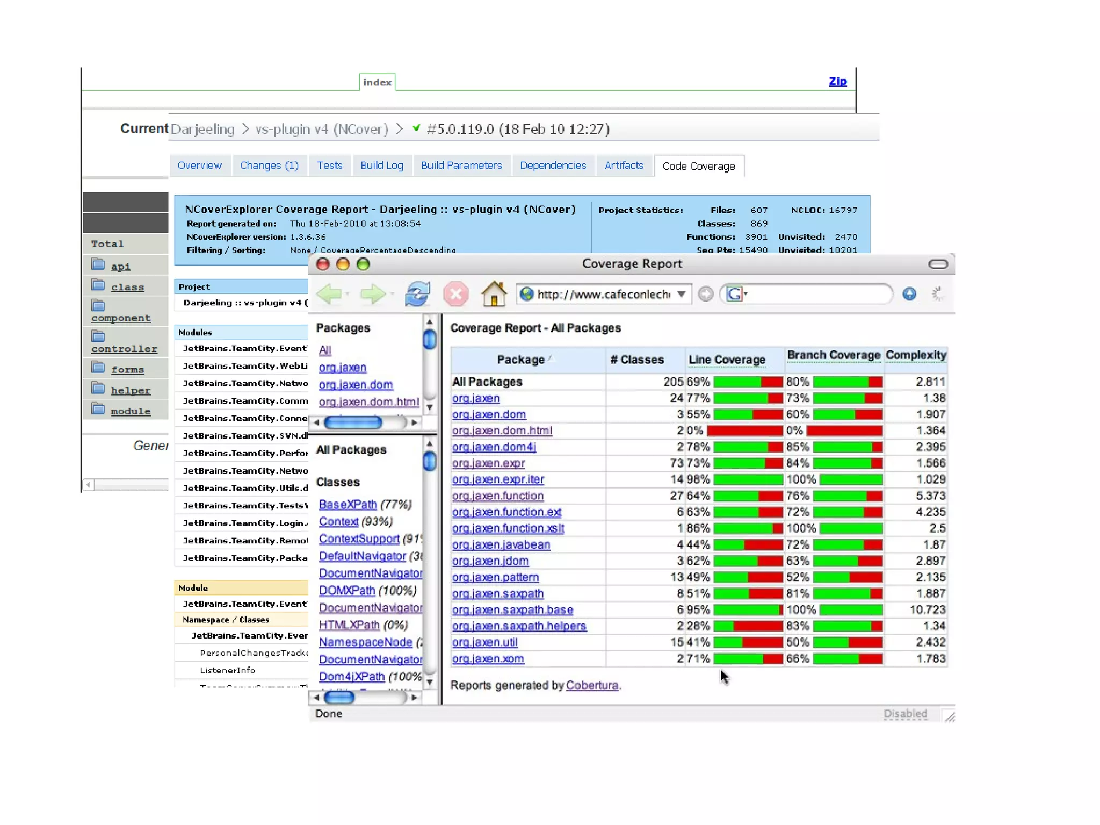
Task: Toggle the toolbar pill button
Action: (938, 264)
